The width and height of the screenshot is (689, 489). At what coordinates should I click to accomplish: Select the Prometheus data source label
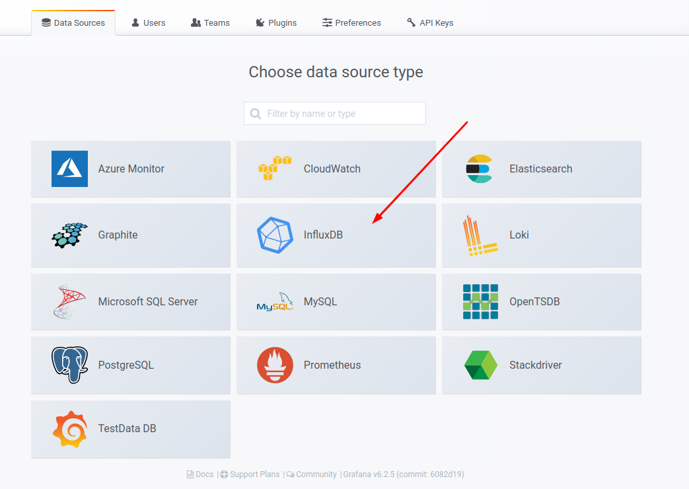coord(332,365)
